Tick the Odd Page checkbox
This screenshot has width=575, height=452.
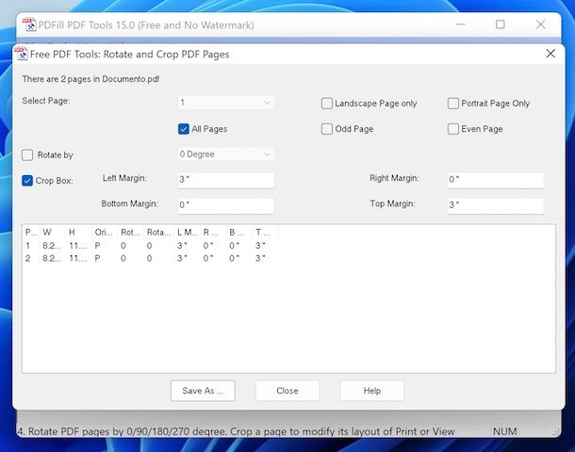coord(327,129)
